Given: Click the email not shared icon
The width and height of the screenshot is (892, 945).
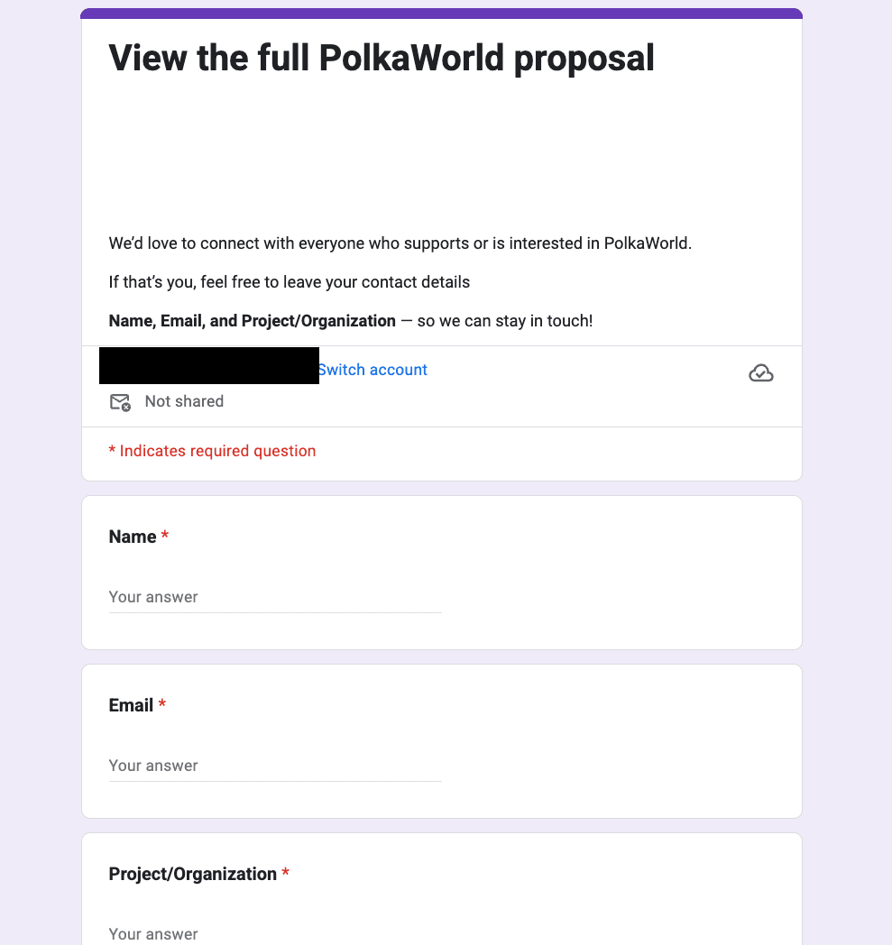Looking at the screenshot, I should 120,402.
